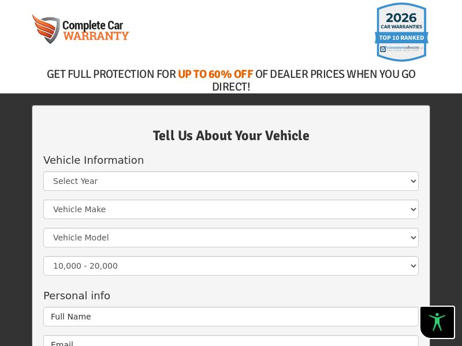Click the 2026 Car Warranties badge
Viewport: 462px width, 346px height.
401,32
